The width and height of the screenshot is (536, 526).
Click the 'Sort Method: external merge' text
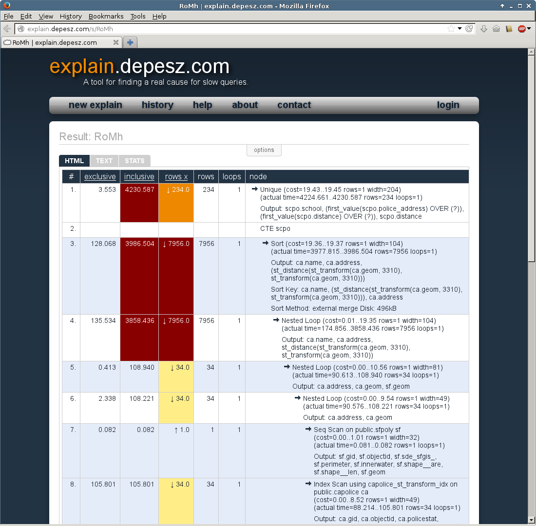[334, 308]
